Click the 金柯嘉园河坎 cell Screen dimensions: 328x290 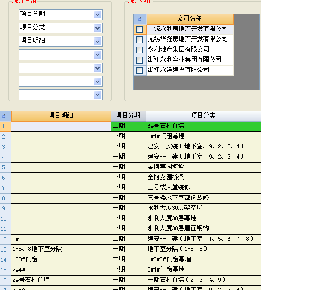tap(203, 168)
